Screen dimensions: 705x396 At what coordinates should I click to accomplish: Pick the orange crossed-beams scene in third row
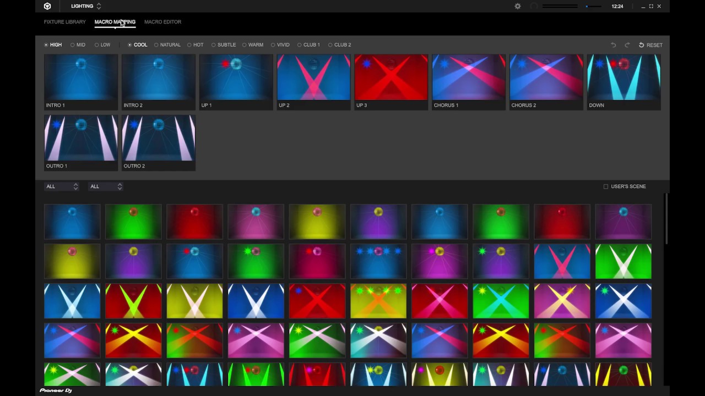pyautogui.click(x=378, y=301)
